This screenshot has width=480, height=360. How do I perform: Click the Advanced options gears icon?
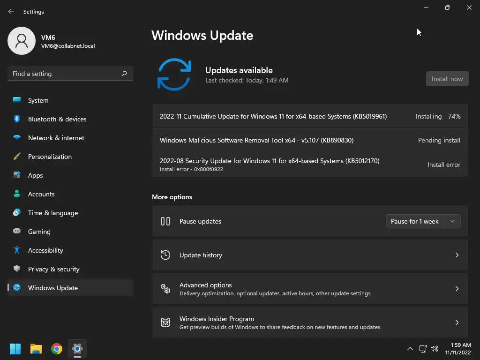pos(165,289)
